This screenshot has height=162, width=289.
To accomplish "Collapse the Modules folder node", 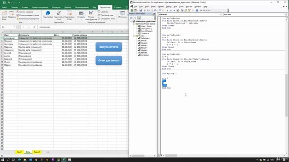I will 134,36.
